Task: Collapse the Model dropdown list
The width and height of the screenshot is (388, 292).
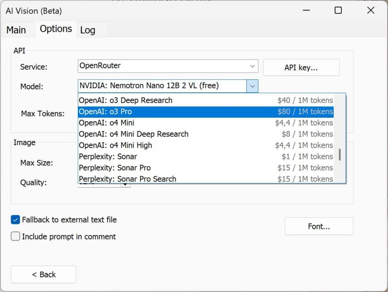Action: coord(252,86)
